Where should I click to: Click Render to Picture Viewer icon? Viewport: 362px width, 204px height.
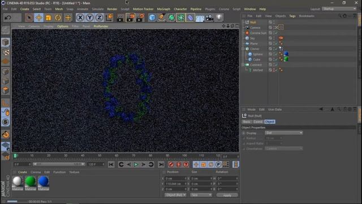(x=130, y=18)
